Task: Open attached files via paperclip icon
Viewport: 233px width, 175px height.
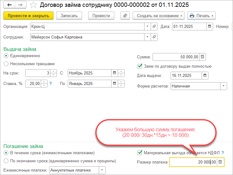Action: tap(125, 16)
